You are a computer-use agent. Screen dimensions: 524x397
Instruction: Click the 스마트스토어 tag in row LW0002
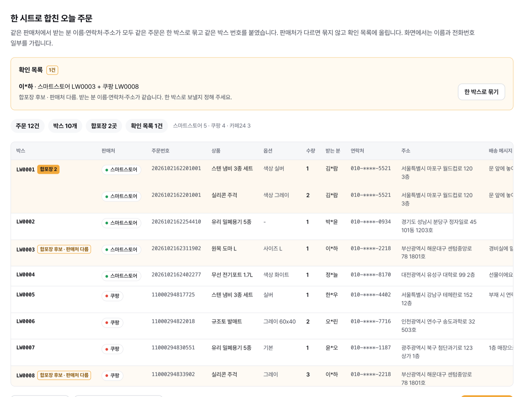[121, 223]
